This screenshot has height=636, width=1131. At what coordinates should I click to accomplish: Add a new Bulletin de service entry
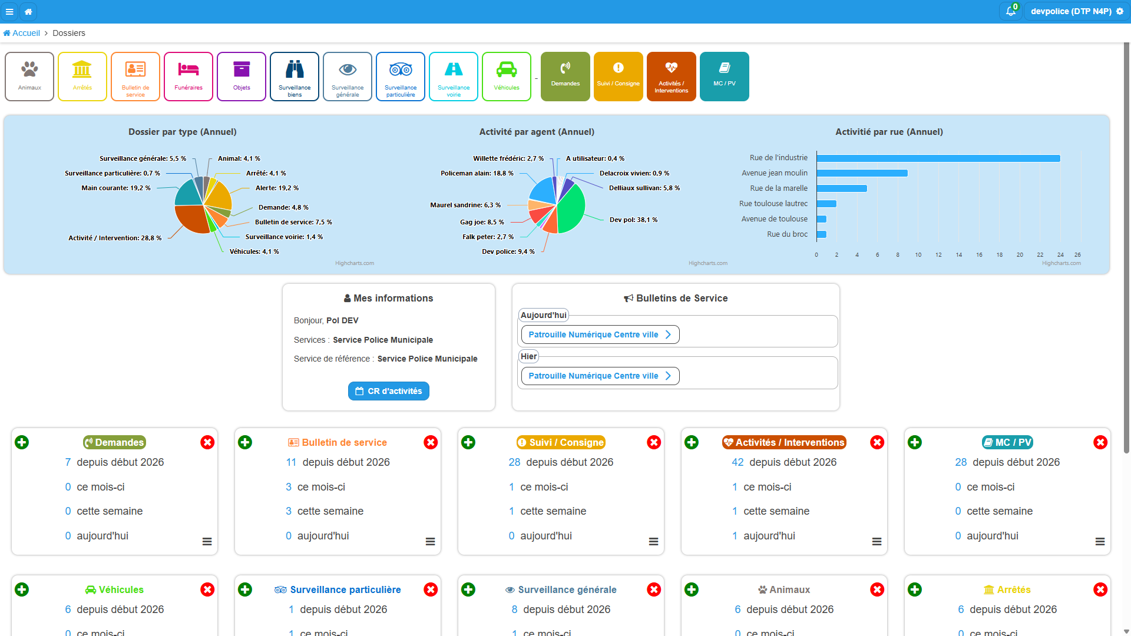click(245, 442)
